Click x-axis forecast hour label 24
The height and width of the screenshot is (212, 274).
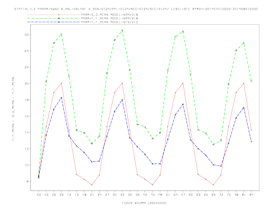99,195
